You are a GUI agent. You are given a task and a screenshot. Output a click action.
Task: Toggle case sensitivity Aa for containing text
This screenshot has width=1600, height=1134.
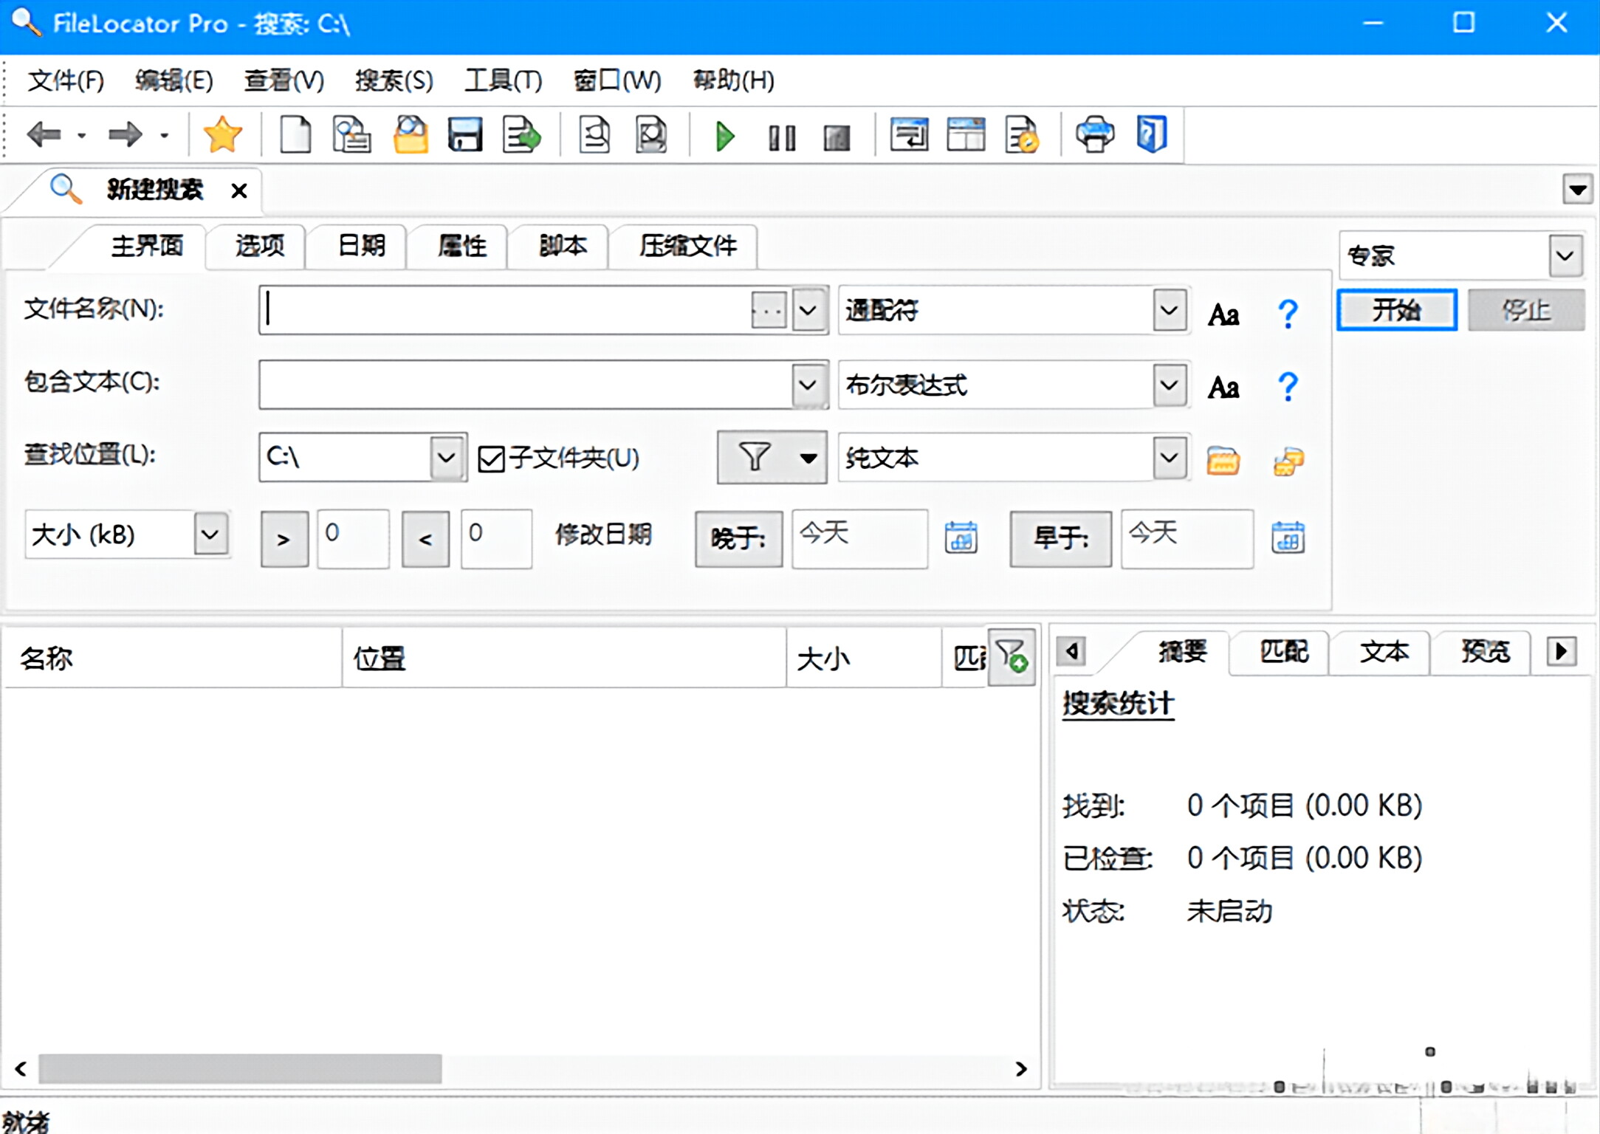1223,388
